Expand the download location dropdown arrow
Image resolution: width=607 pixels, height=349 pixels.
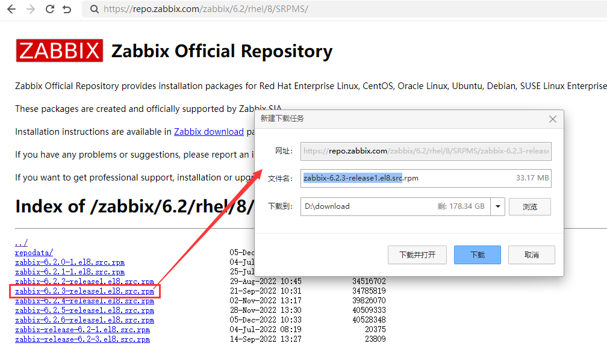[x=497, y=206]
